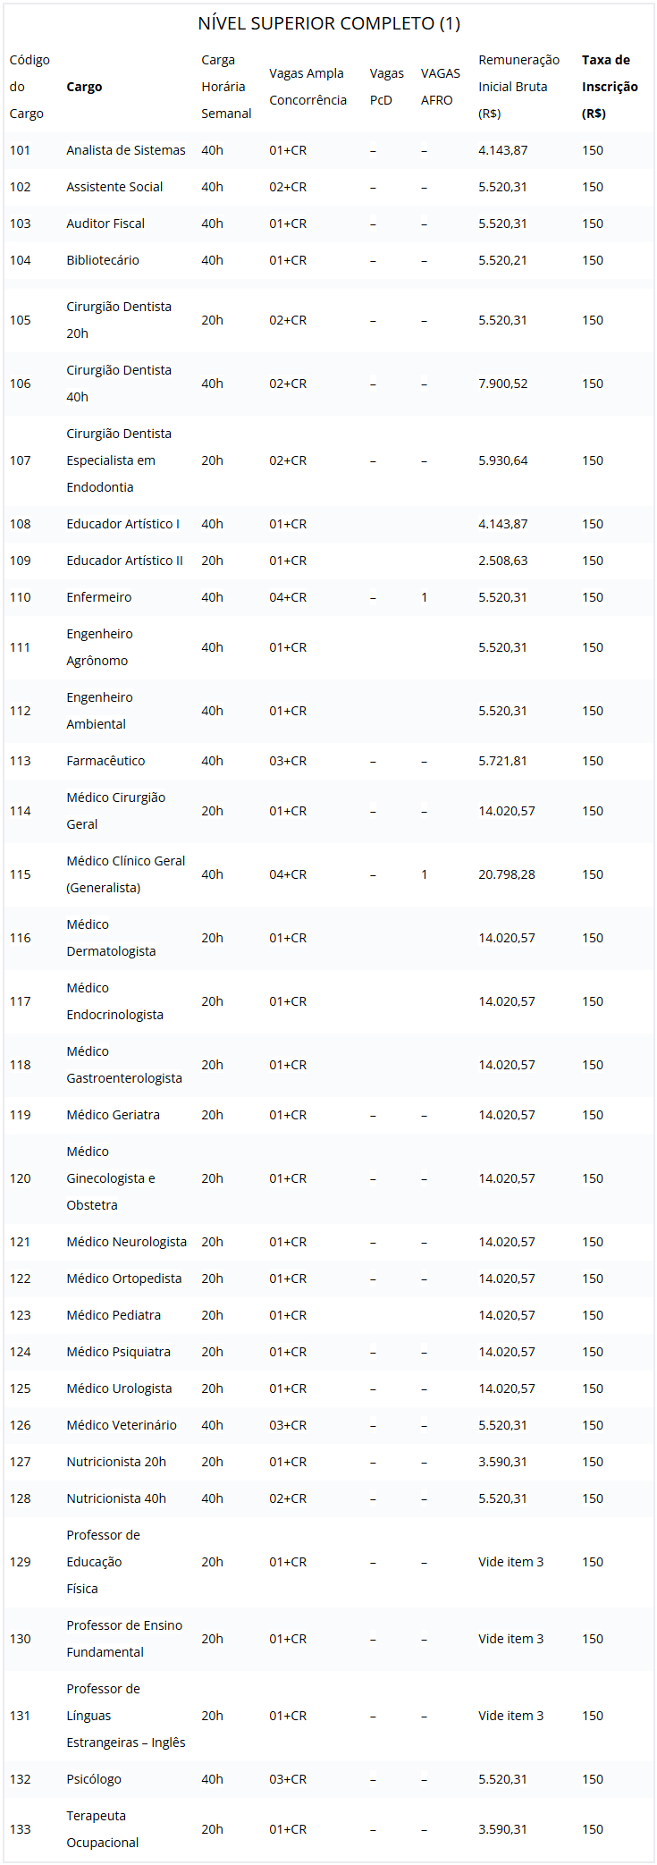657x1865 pixels.
Task: Select 'Médico Clínico Geral (Generalista)' cell
Action: (x=126, y=874)
